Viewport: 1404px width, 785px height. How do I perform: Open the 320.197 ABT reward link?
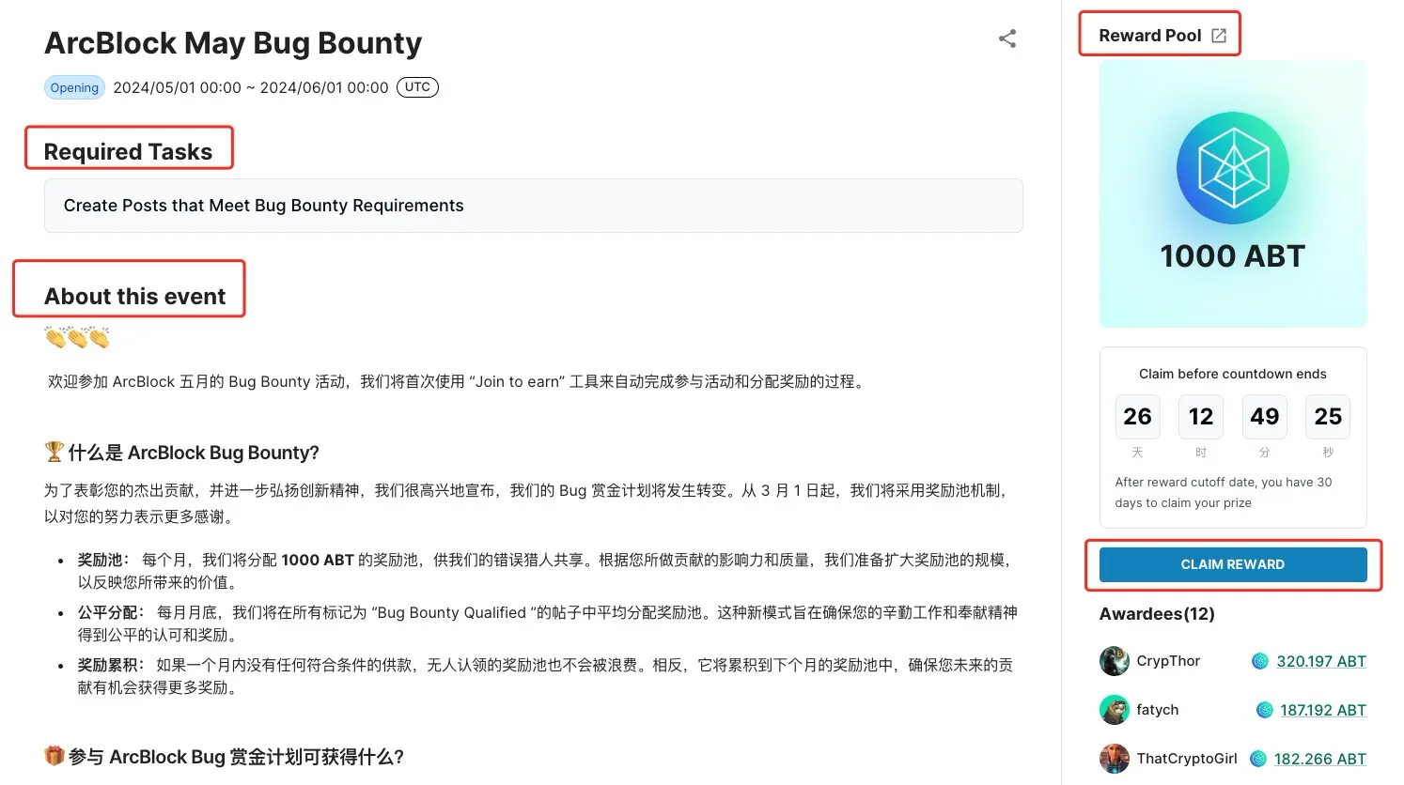click(1321, 661)
